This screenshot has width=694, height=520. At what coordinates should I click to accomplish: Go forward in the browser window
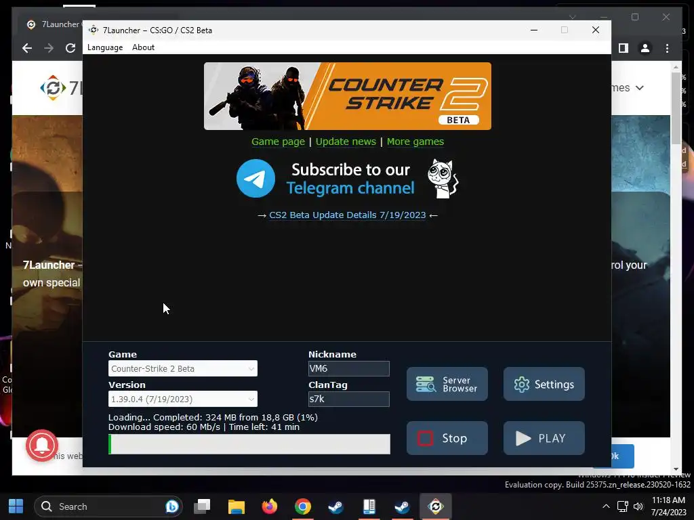coord(49,48)
